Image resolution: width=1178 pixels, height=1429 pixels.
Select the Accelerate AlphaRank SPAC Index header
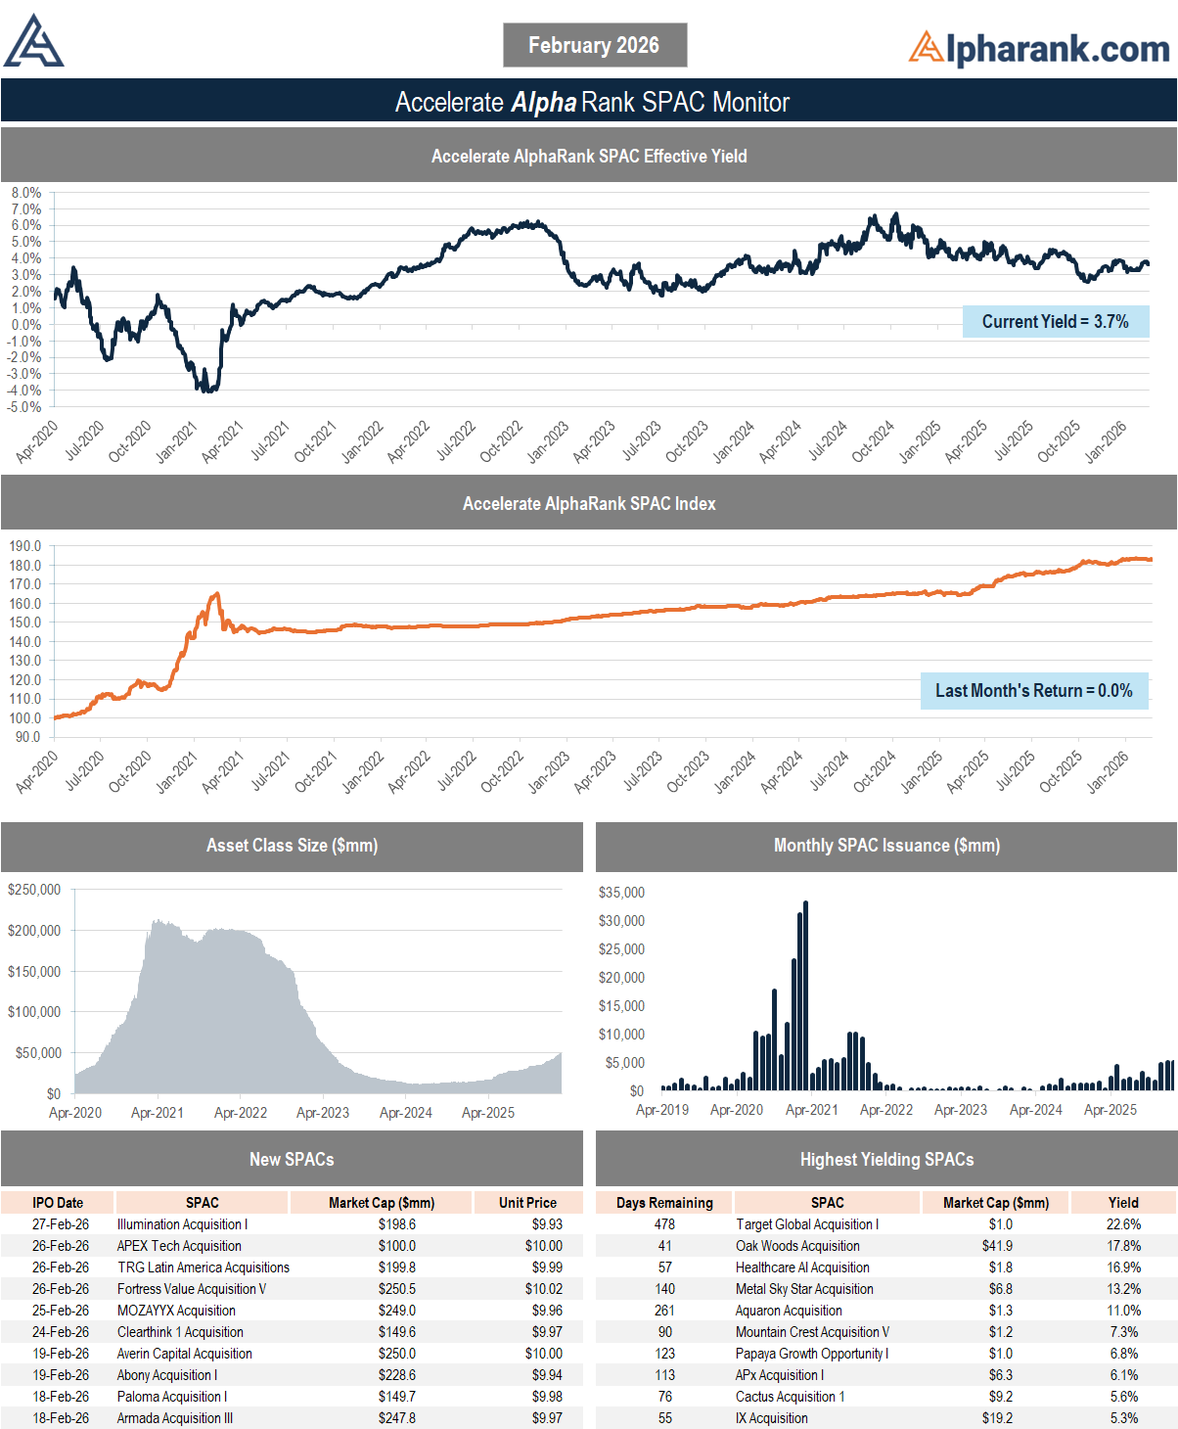(x=589, y=504)
